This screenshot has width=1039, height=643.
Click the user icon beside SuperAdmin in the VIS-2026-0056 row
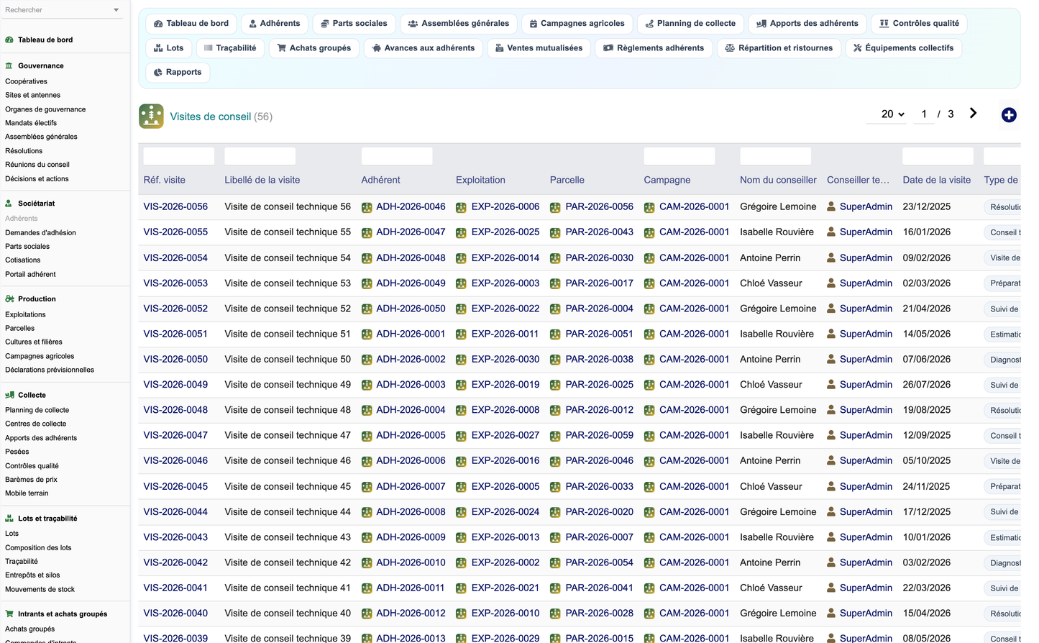point(831,206)
